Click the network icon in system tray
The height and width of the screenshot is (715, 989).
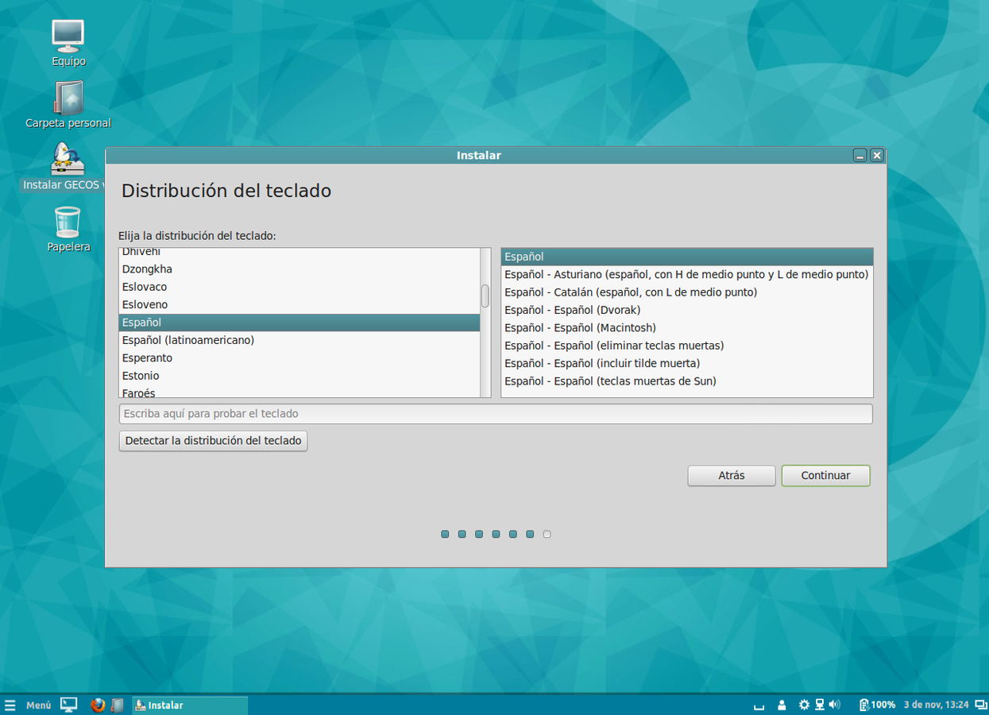[820, 705]
